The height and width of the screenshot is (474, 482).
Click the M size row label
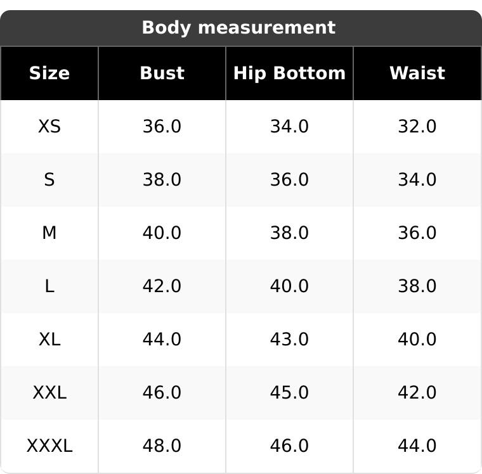pyautogui.click(x=49, y=233)
